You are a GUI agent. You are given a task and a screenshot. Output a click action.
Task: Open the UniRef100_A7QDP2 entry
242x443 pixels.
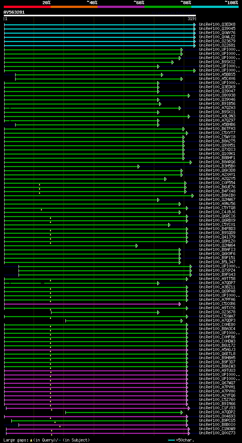click(x=217, y=412)
